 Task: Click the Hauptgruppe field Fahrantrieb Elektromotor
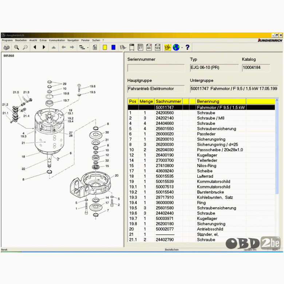click(x=156, y=89)
